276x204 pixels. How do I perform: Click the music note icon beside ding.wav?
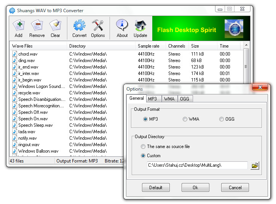(14, 60)
